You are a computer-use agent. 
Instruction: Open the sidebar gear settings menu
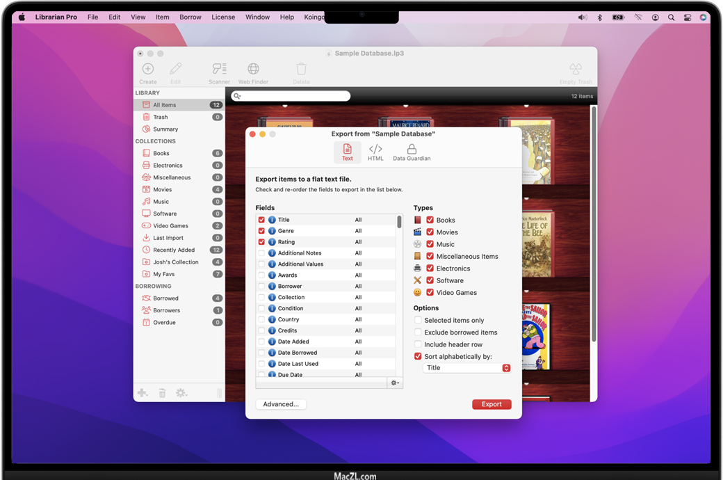[x=181, y=393]
